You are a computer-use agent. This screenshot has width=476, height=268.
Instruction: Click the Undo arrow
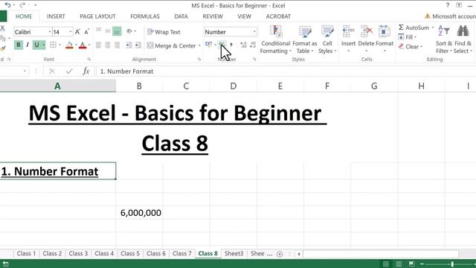pos(8,5)
